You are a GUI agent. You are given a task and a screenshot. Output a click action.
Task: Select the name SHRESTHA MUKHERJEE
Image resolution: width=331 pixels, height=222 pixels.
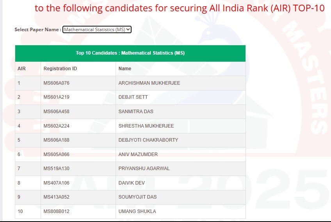tap(146, 126)
